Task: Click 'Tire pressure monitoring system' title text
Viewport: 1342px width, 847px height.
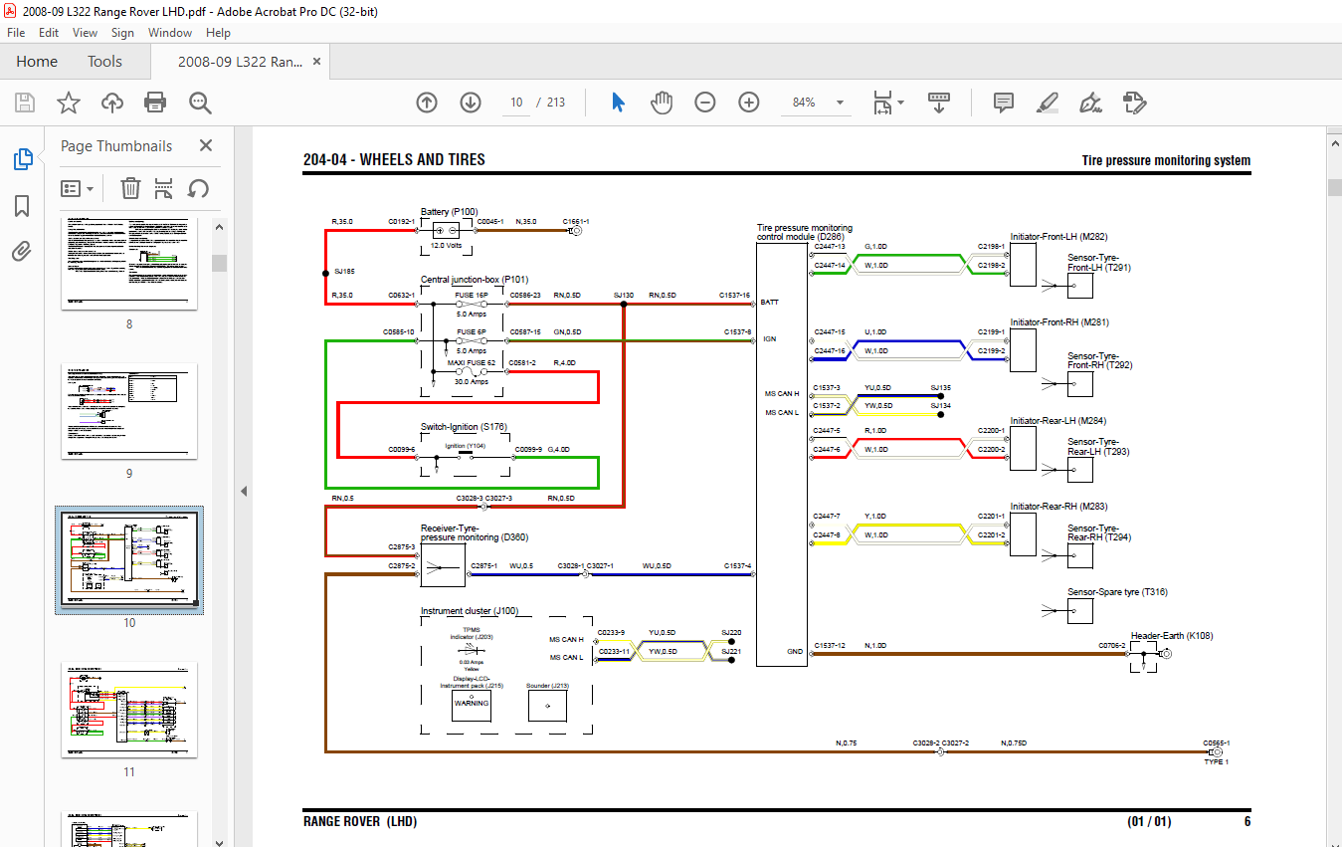Action: (1166, 161)
